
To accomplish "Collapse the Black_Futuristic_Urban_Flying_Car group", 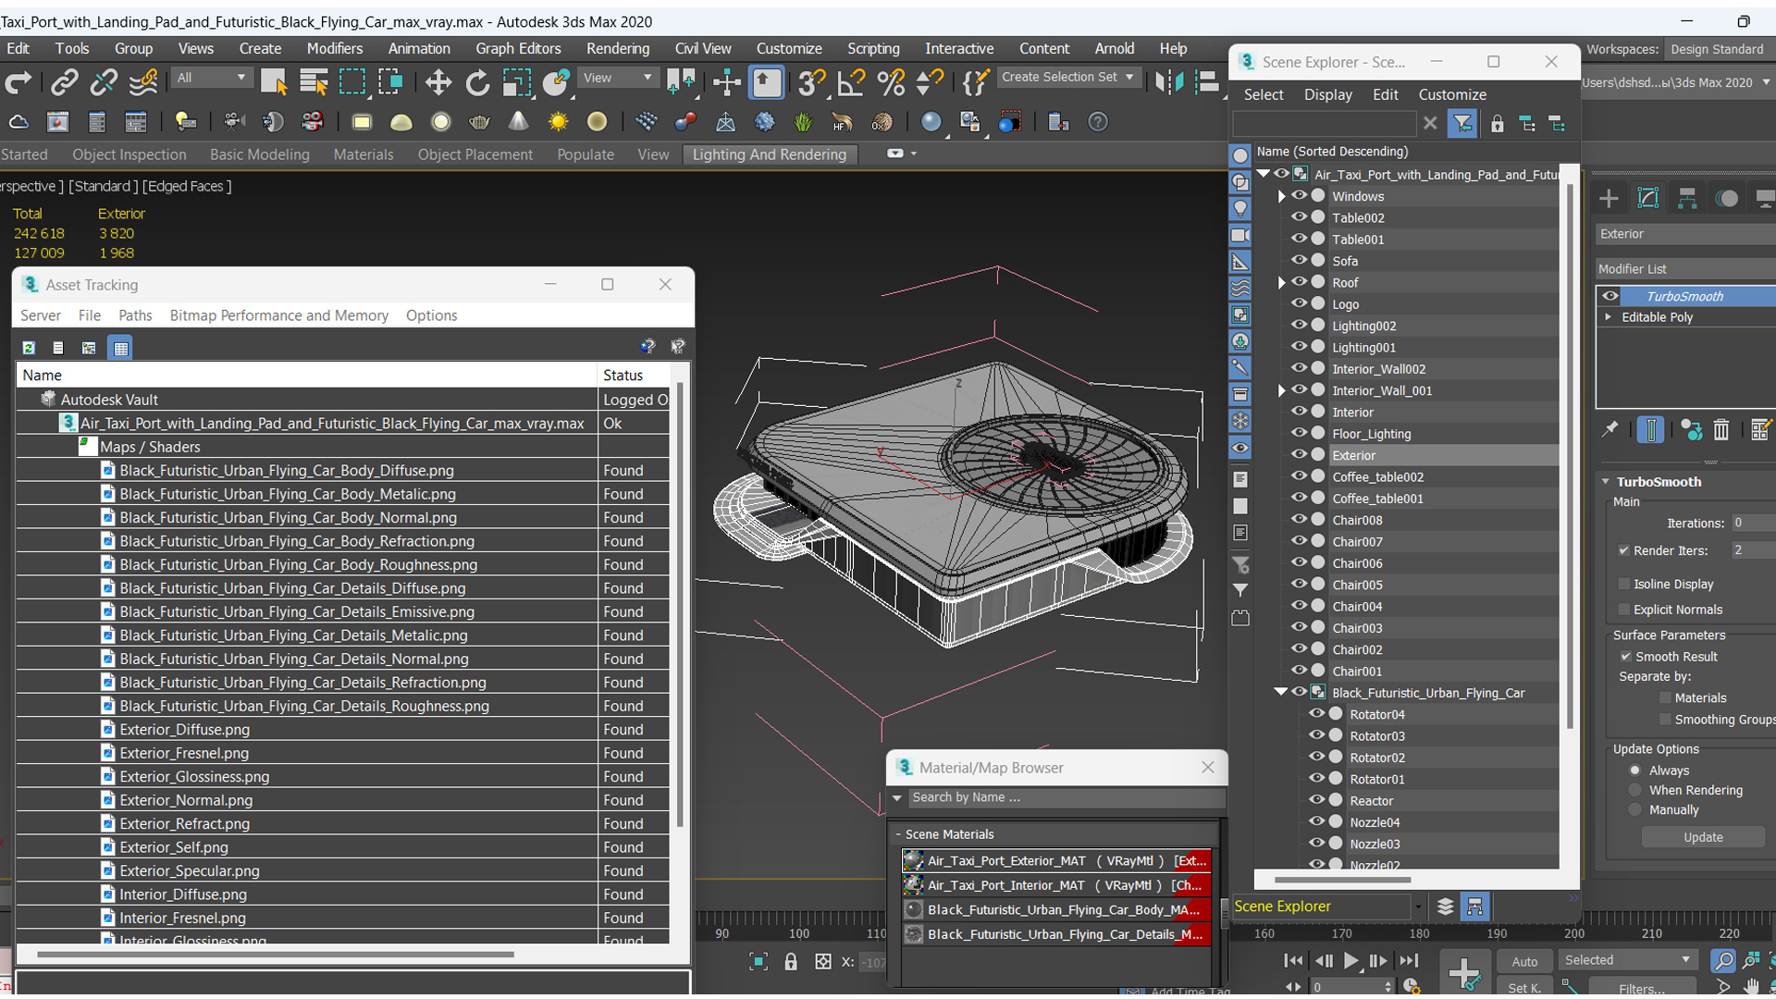I will [1281, 692].
